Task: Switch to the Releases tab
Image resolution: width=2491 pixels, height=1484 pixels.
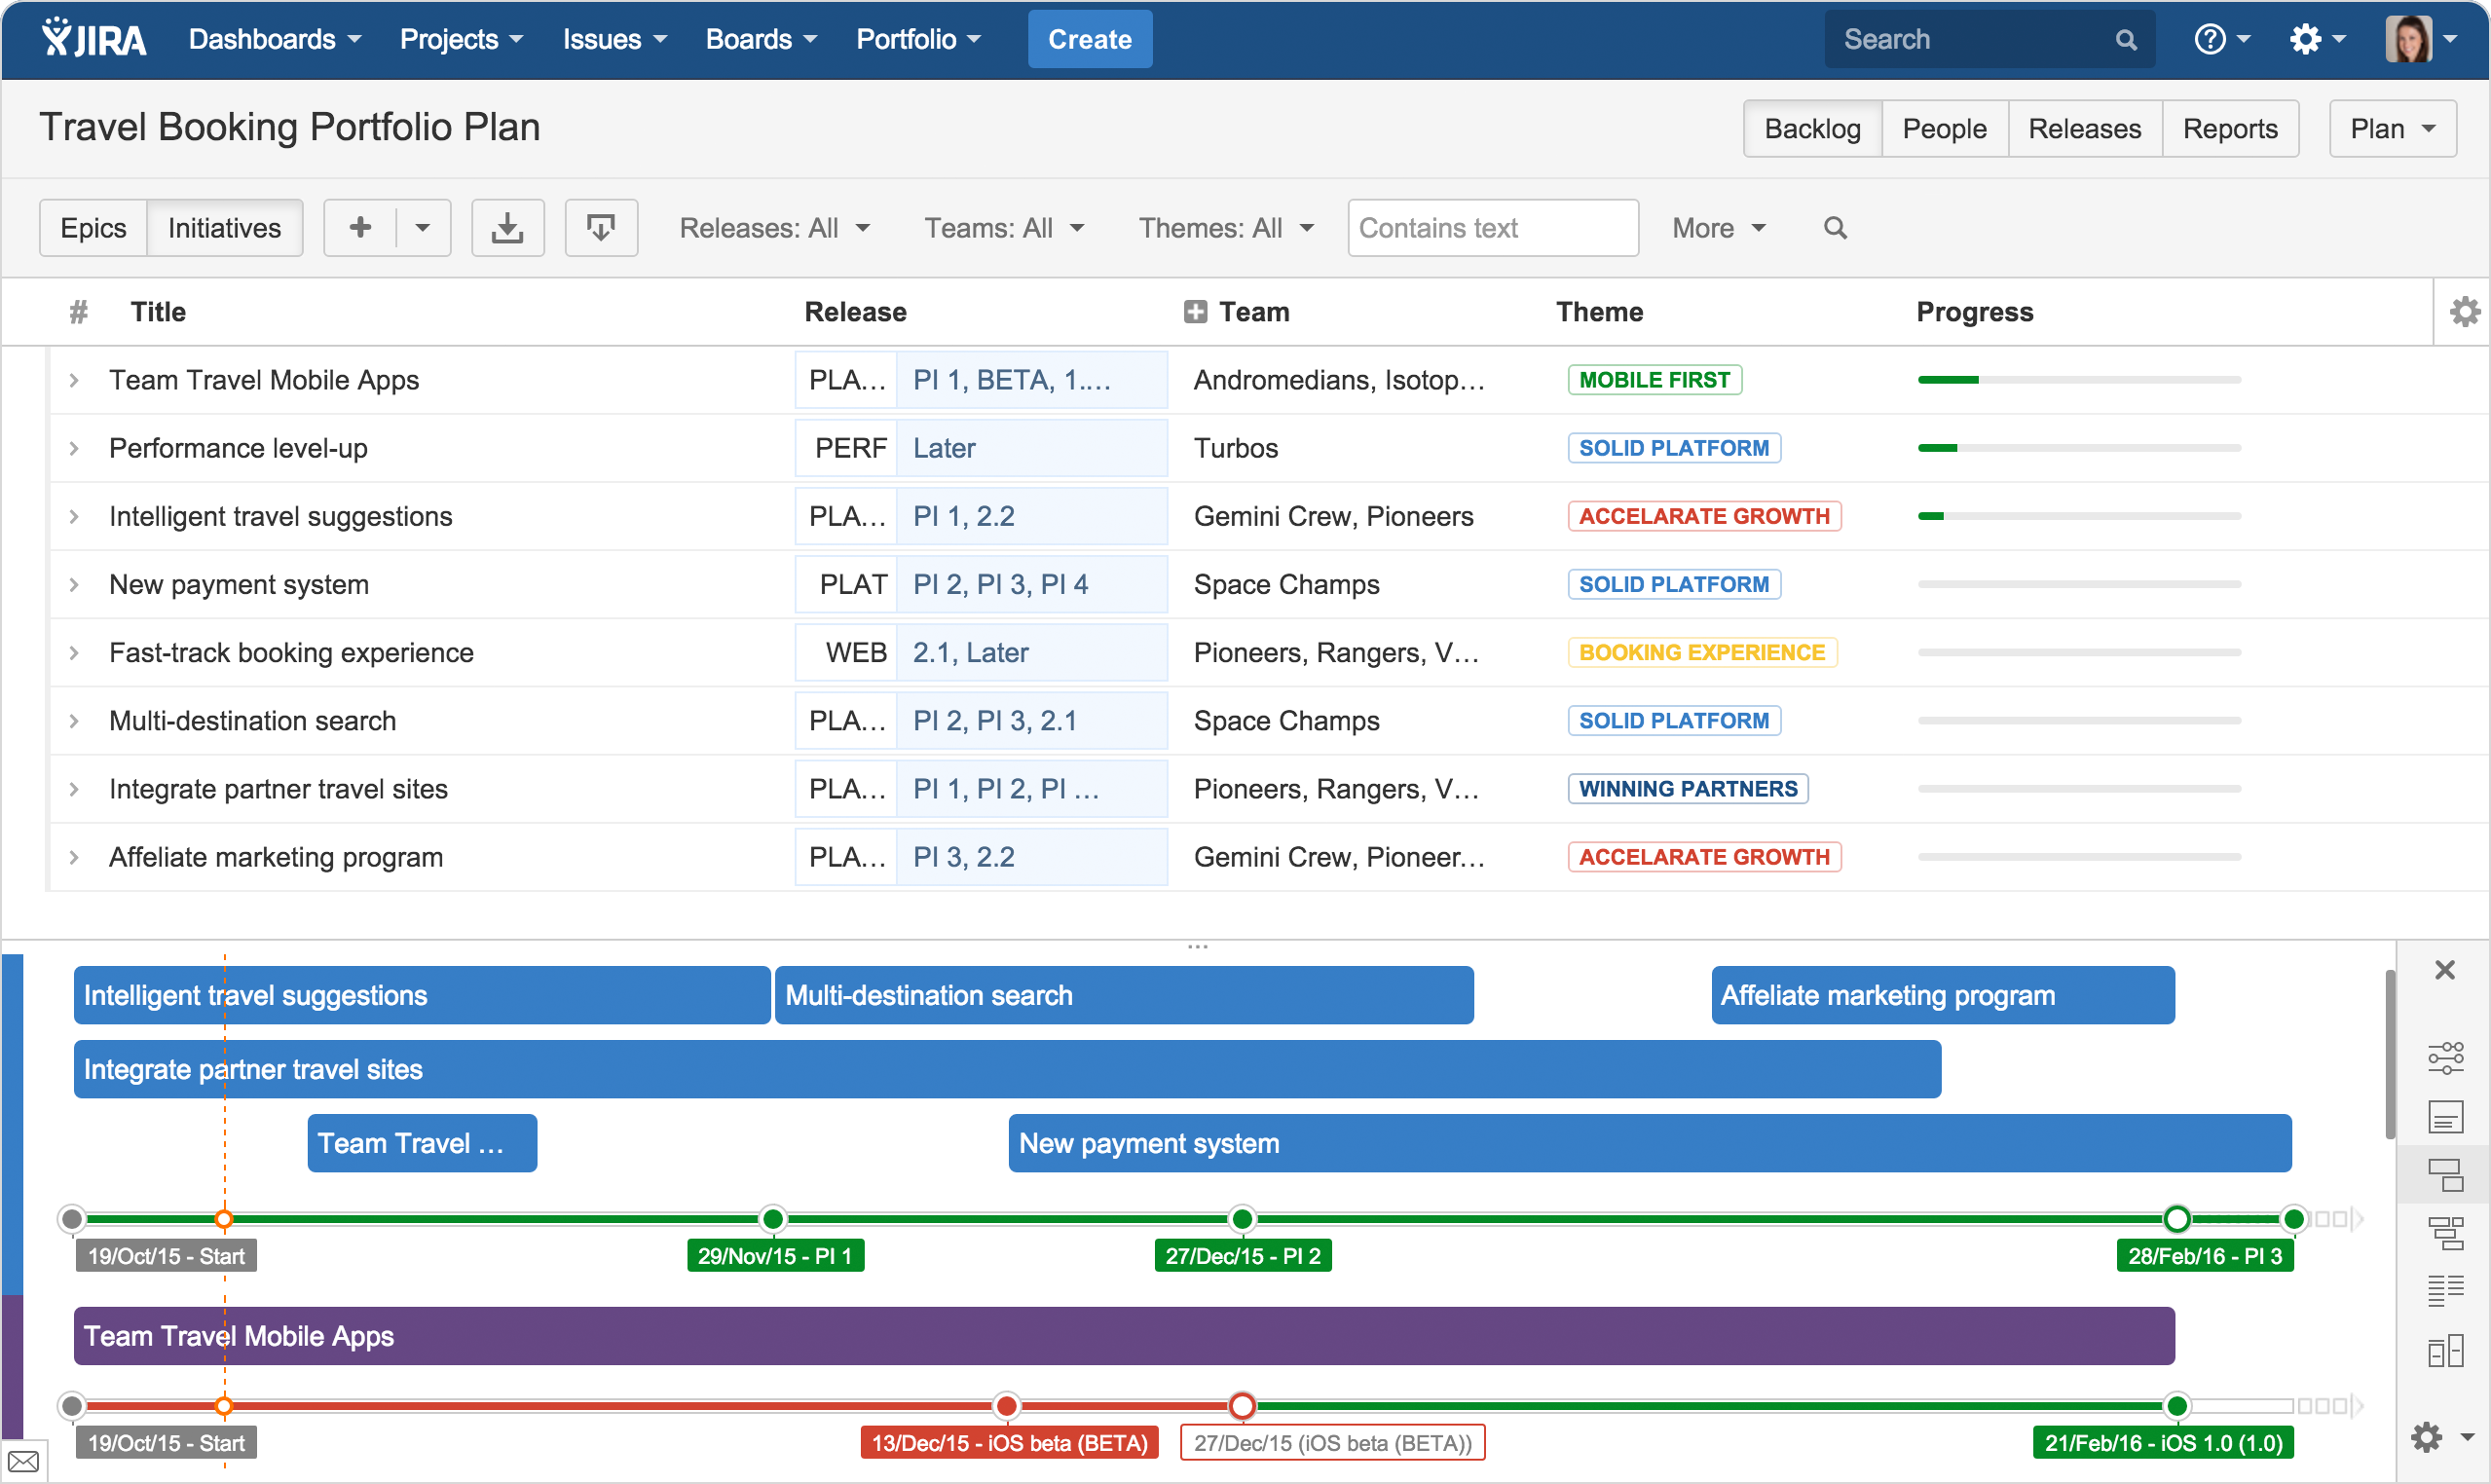Action: (x=2083, y=129)
